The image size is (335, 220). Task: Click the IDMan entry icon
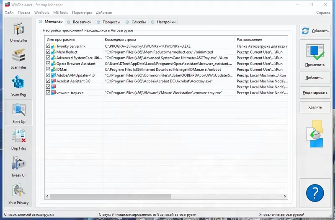(x=53, y=69)
